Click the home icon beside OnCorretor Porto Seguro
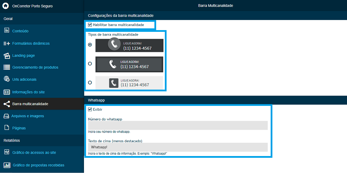 6,6
